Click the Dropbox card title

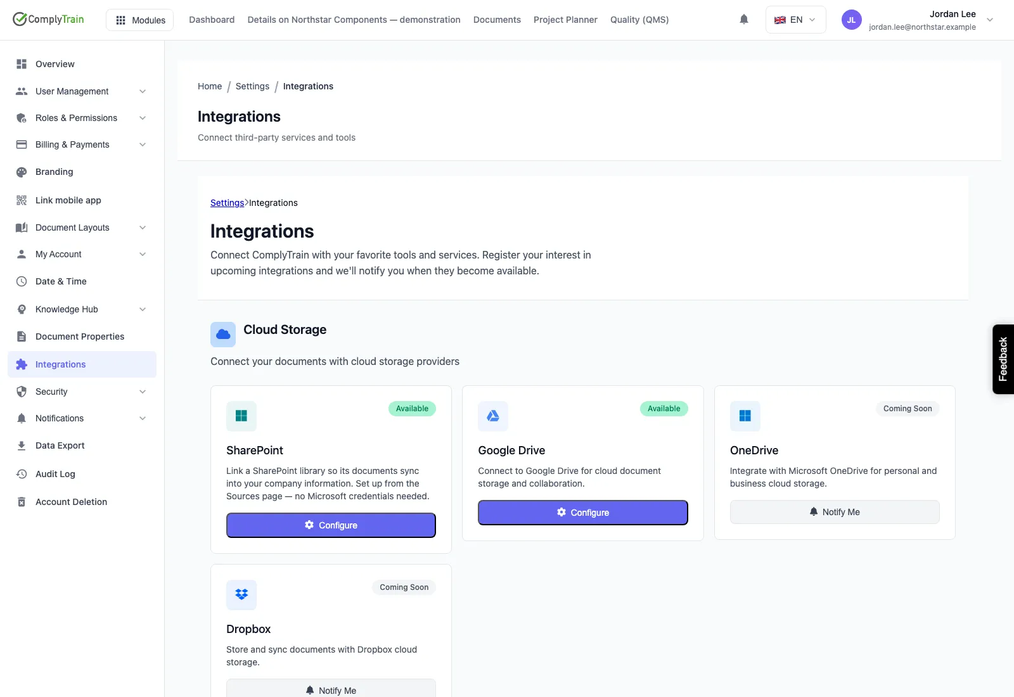pyautogui.click(x=248, y=629)
